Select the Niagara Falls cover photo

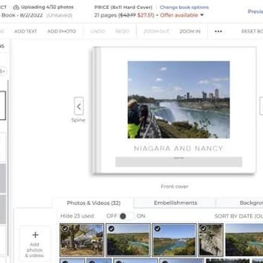click(179, 99)
